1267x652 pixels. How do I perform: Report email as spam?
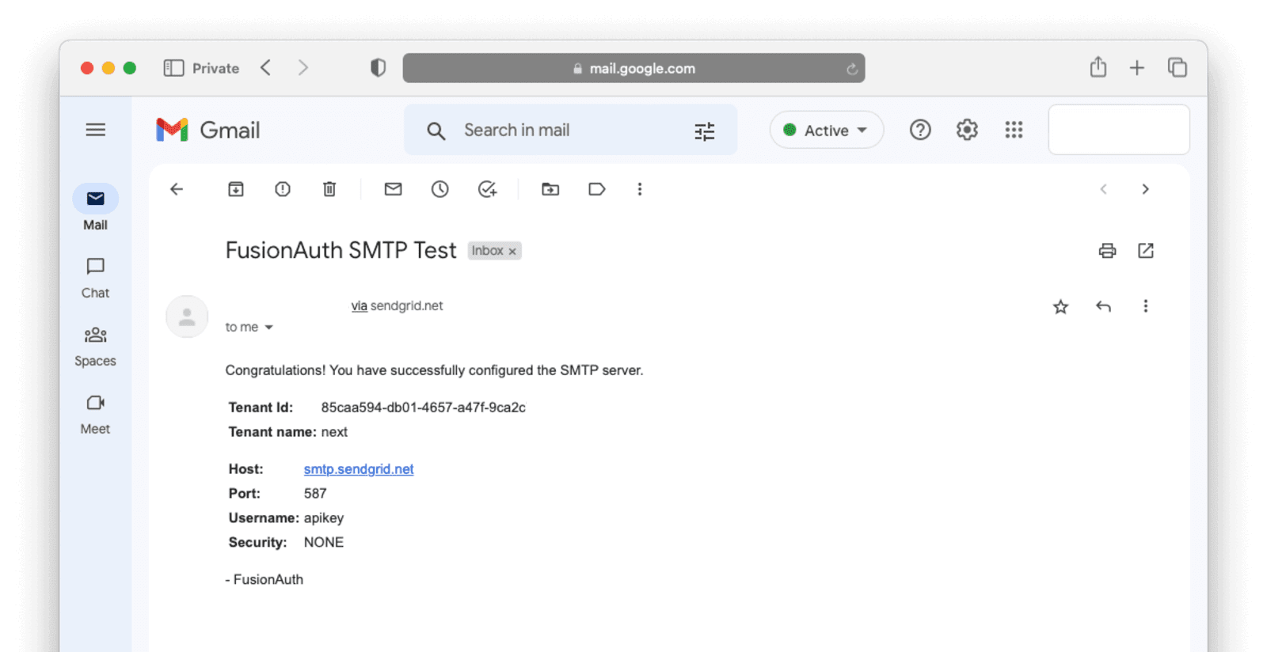pyautogui.click(x=283, y=189)
